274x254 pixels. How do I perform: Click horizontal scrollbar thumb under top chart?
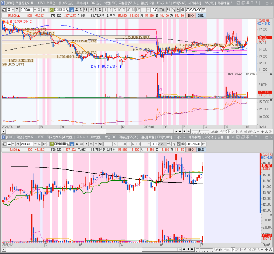[140, 131]
